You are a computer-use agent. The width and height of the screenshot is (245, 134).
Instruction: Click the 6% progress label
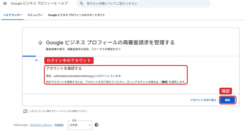(x=36, y=60)
